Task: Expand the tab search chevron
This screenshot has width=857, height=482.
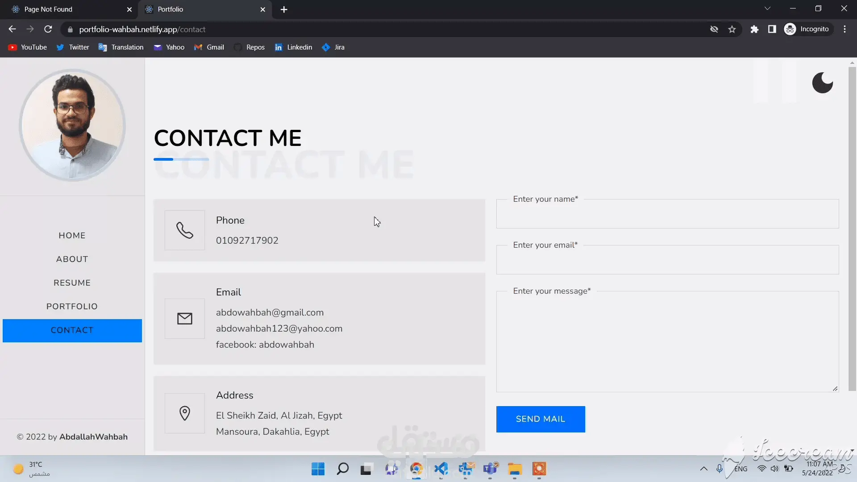Action: 767,8
